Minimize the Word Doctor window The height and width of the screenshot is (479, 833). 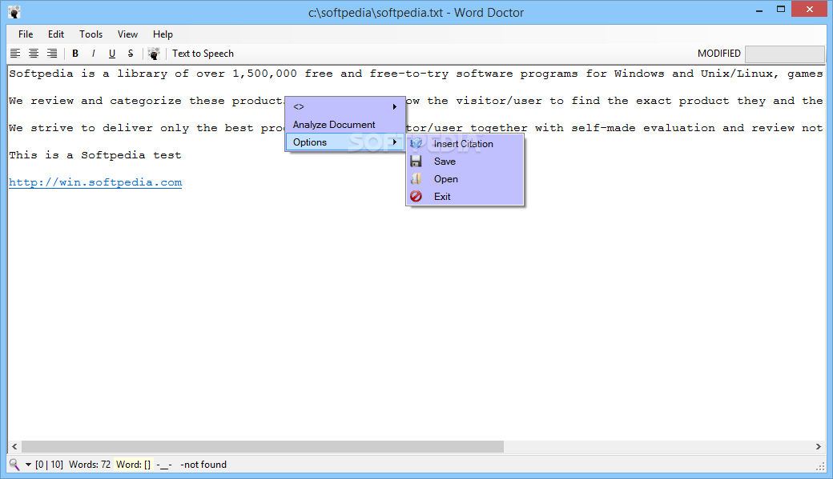coord(759,10)
